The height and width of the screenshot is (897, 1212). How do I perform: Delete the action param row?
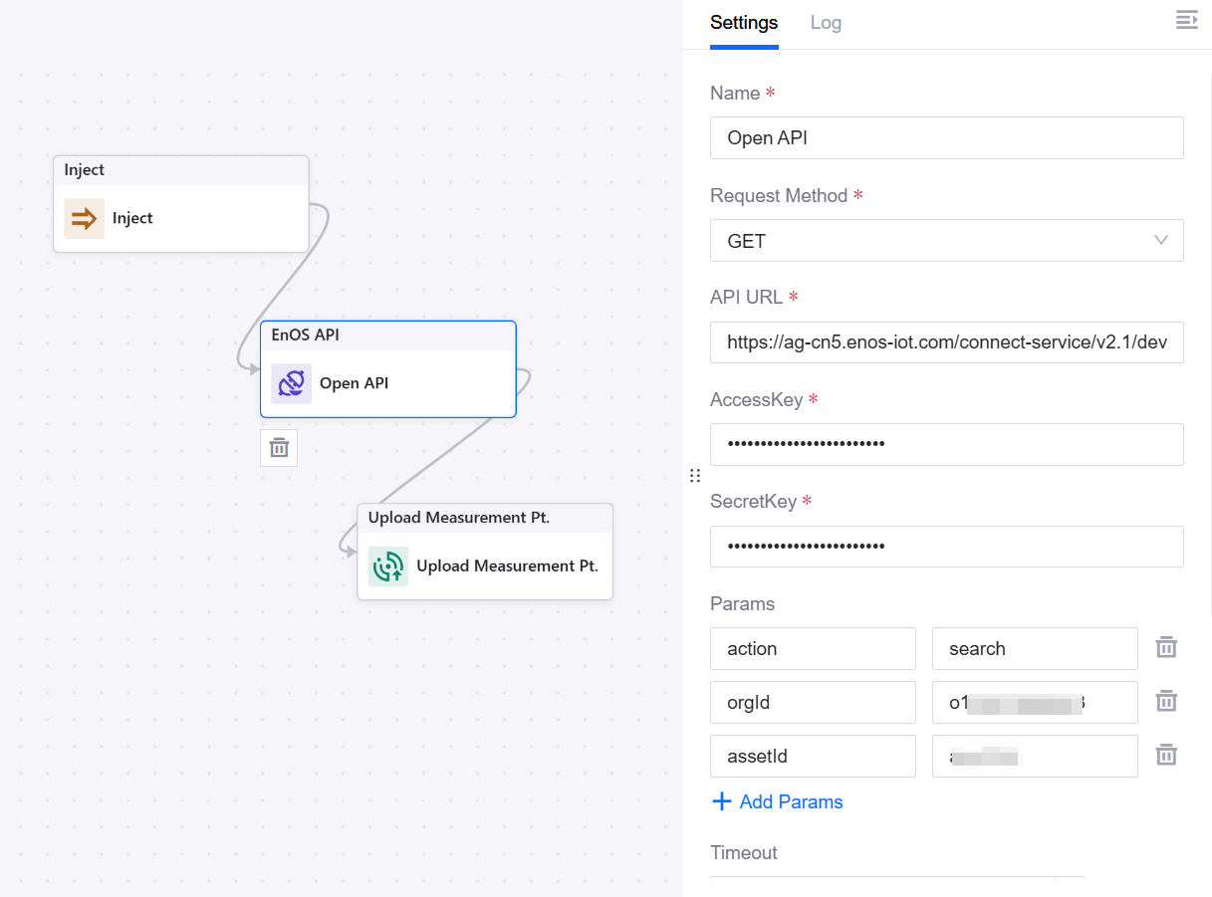coord(1166,648)
